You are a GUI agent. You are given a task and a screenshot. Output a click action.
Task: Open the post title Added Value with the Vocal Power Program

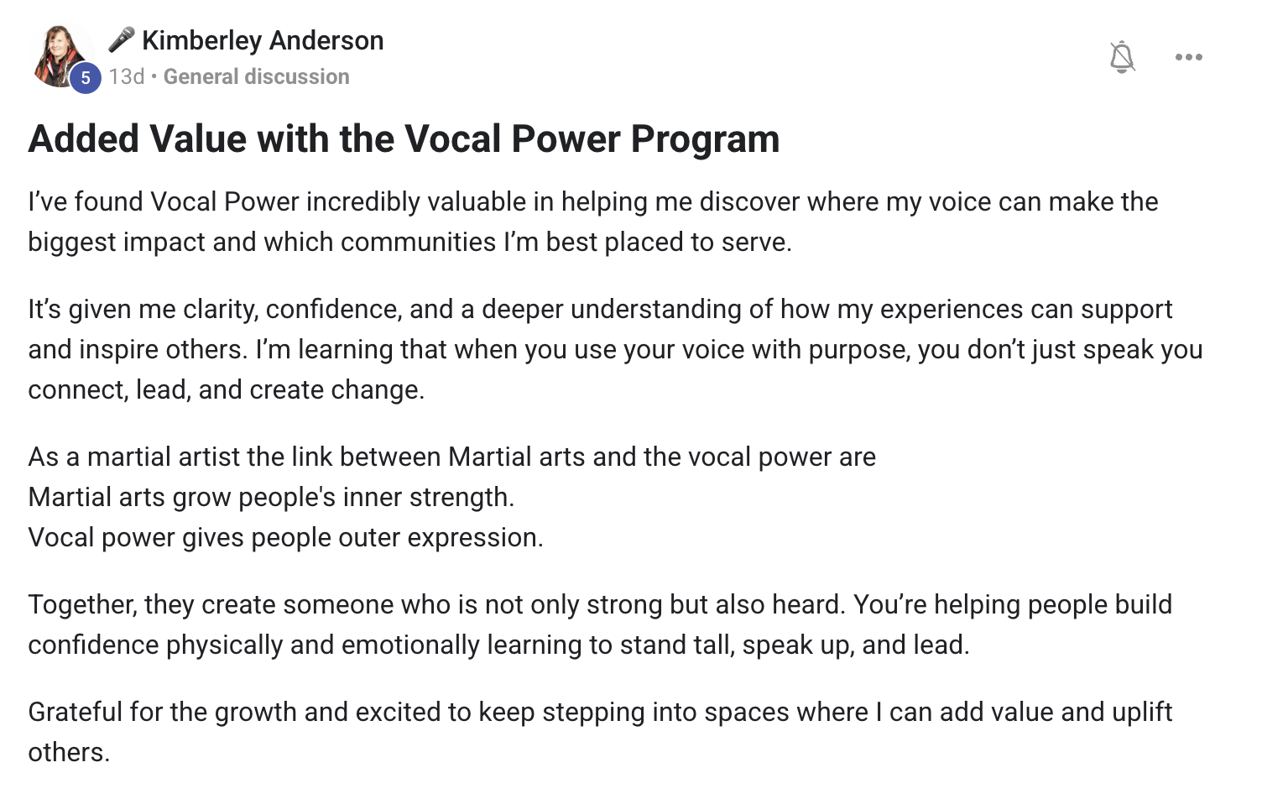coord(404,138)
